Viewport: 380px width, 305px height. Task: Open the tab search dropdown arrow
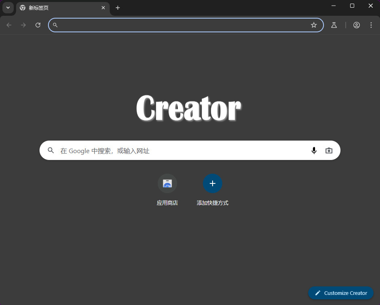coord(8,8)
